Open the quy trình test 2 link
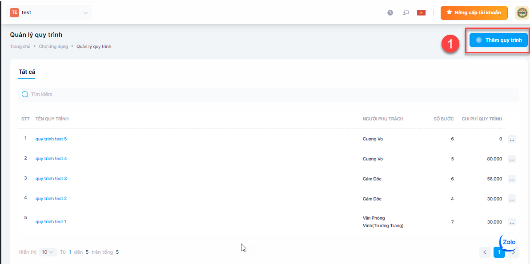This screenshot has height=264, width=530. 51,199
